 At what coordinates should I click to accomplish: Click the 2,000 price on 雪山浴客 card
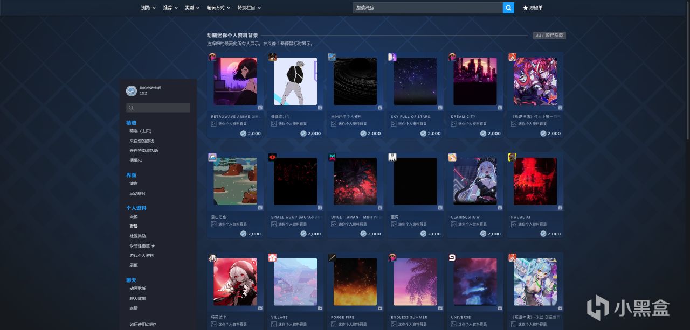(254, 234)
